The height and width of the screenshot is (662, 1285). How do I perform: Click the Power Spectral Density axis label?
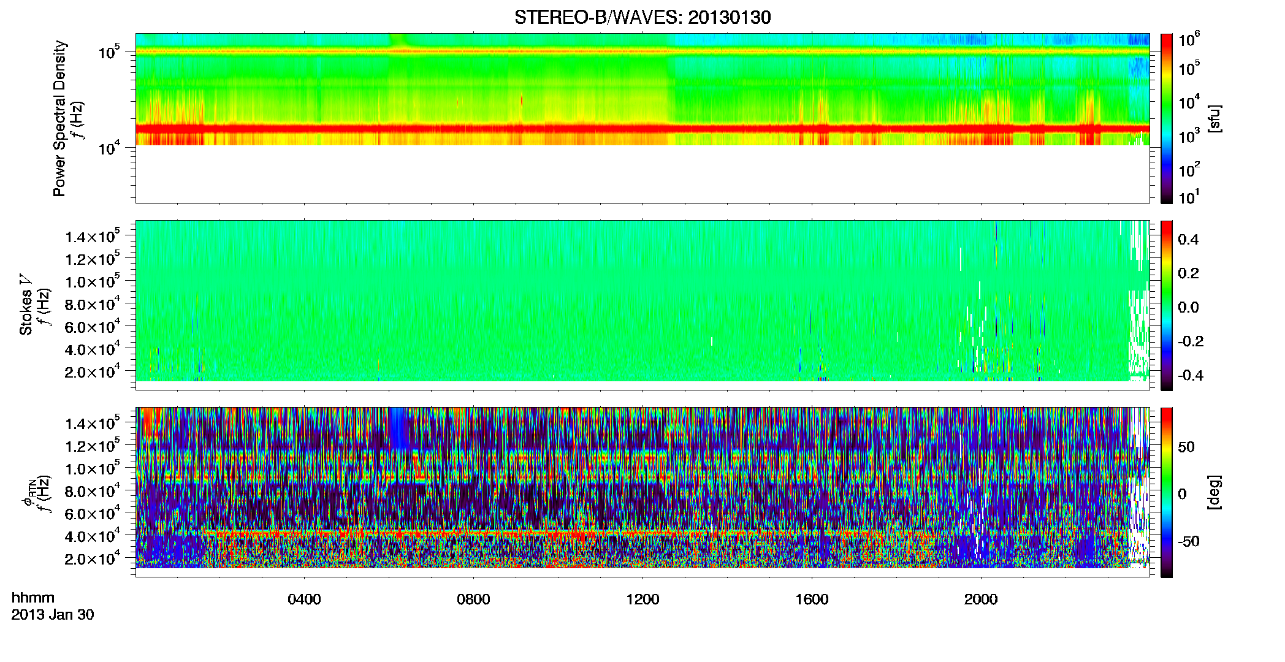[59, 118]
